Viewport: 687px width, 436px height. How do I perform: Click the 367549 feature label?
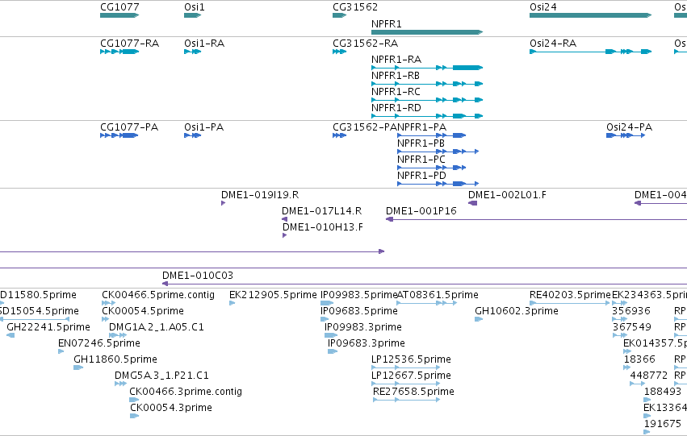pos(631,327)
